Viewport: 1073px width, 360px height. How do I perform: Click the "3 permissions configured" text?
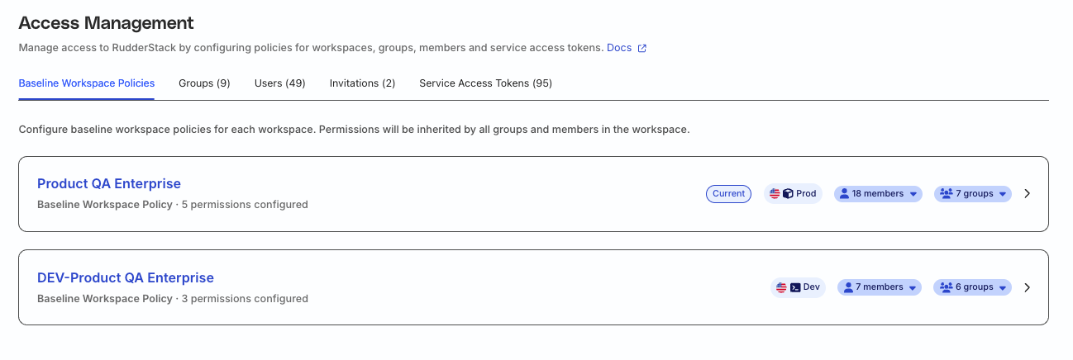point(245,299)
